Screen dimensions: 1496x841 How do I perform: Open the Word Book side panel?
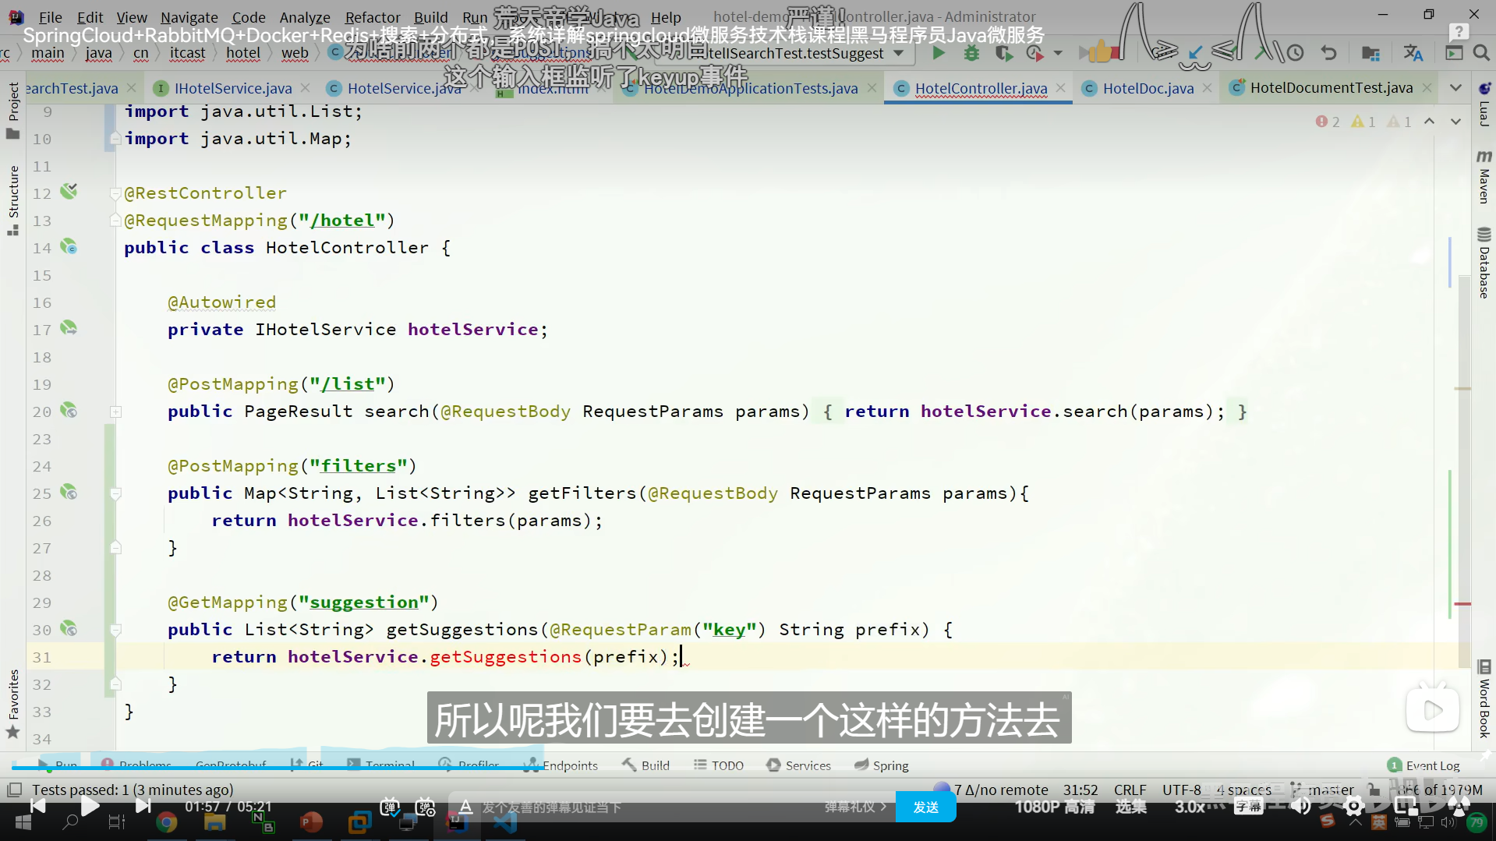(1484, 698)
